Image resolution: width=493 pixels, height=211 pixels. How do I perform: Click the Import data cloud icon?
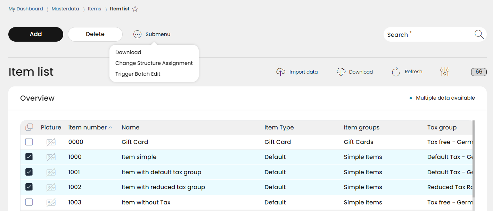(281, 72)
